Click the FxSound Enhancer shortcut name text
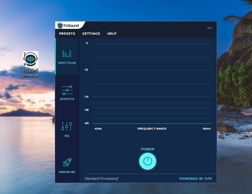The height and width of the screenshot is (194, 252). click(30, 72)
